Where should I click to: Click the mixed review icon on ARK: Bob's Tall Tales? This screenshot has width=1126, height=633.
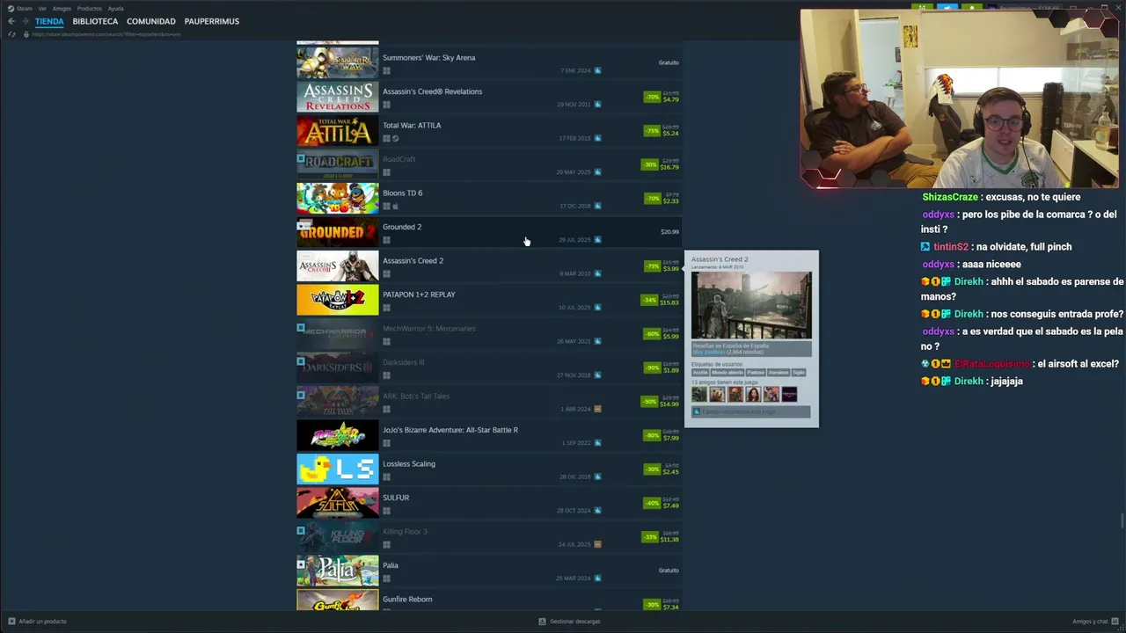click(597, 409)
